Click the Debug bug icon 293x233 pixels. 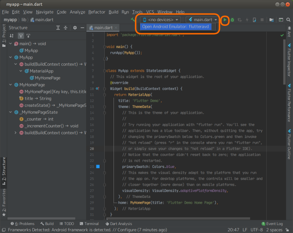(232, 20)
